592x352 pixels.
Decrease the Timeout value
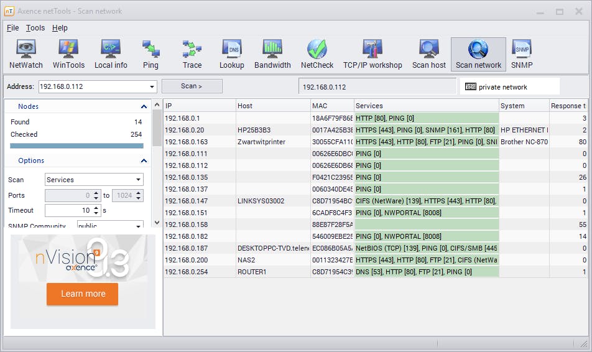[x=96, y=213]
